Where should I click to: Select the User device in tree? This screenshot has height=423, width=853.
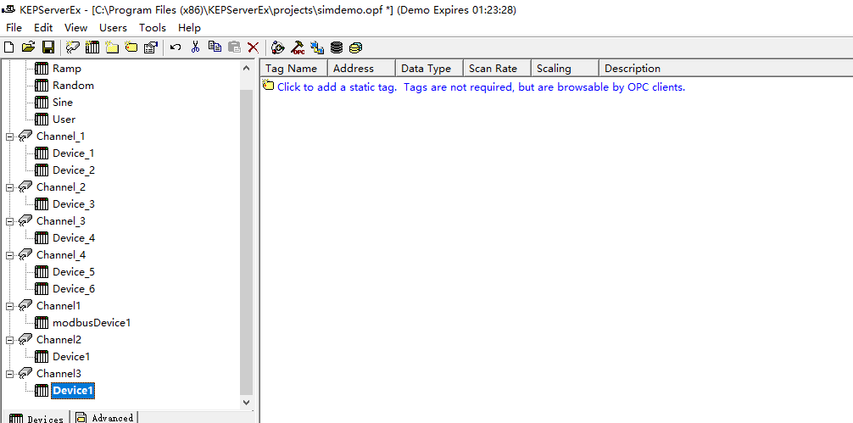[x=64, y=119]
